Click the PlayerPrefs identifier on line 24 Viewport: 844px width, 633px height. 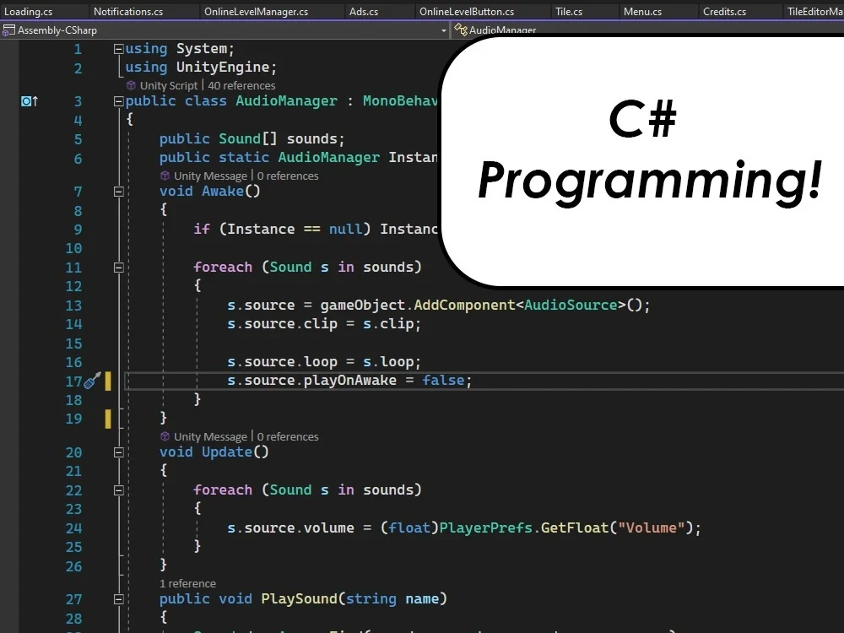pyautogui.click(x=485, y=527)
